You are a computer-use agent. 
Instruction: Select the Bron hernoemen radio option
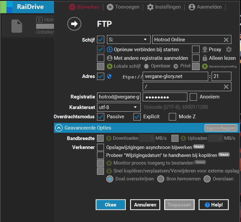[x=161, y=179]
